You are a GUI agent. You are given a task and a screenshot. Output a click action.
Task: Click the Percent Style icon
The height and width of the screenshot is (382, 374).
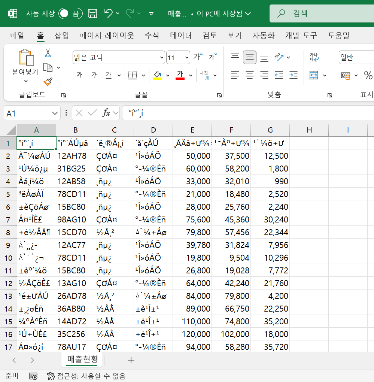pos(368,76)
